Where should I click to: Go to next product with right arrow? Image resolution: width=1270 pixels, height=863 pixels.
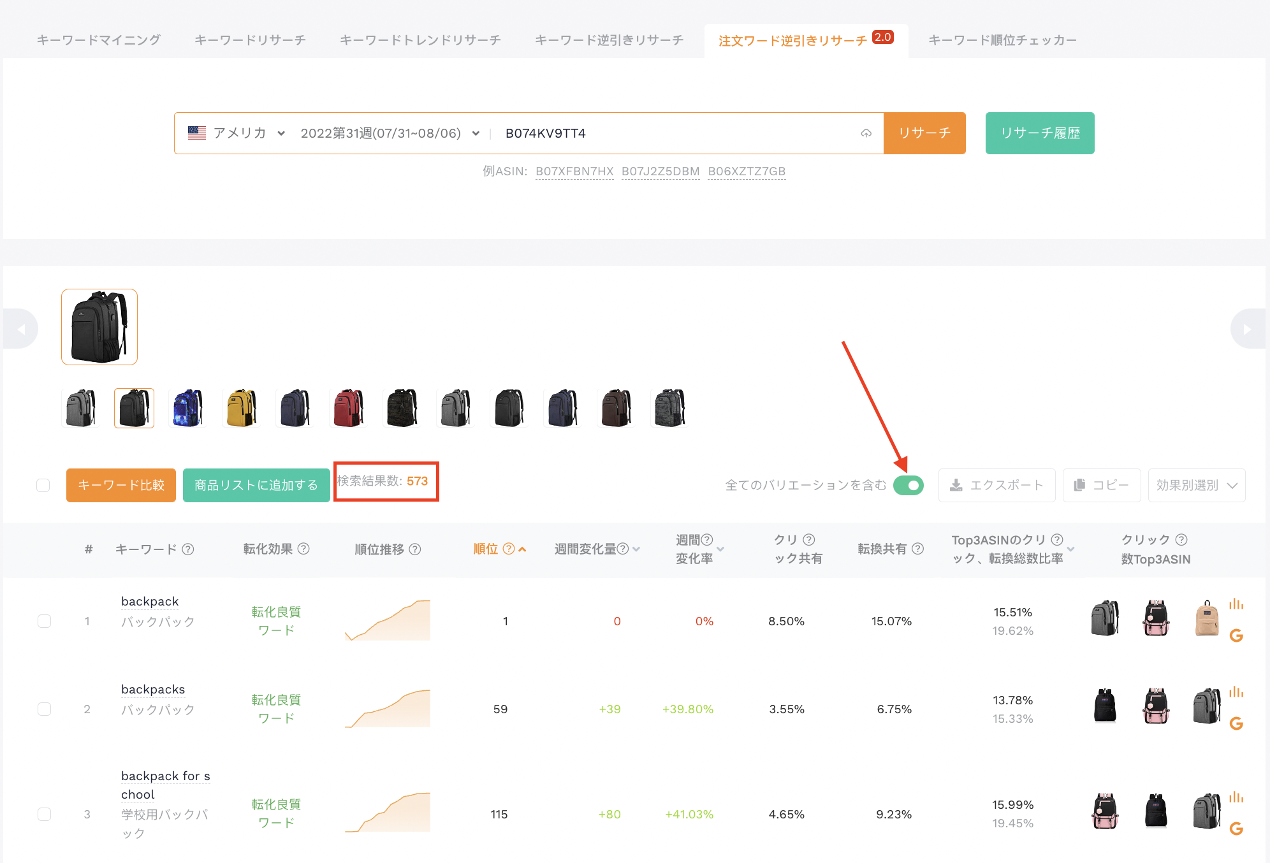point(1248,329)
